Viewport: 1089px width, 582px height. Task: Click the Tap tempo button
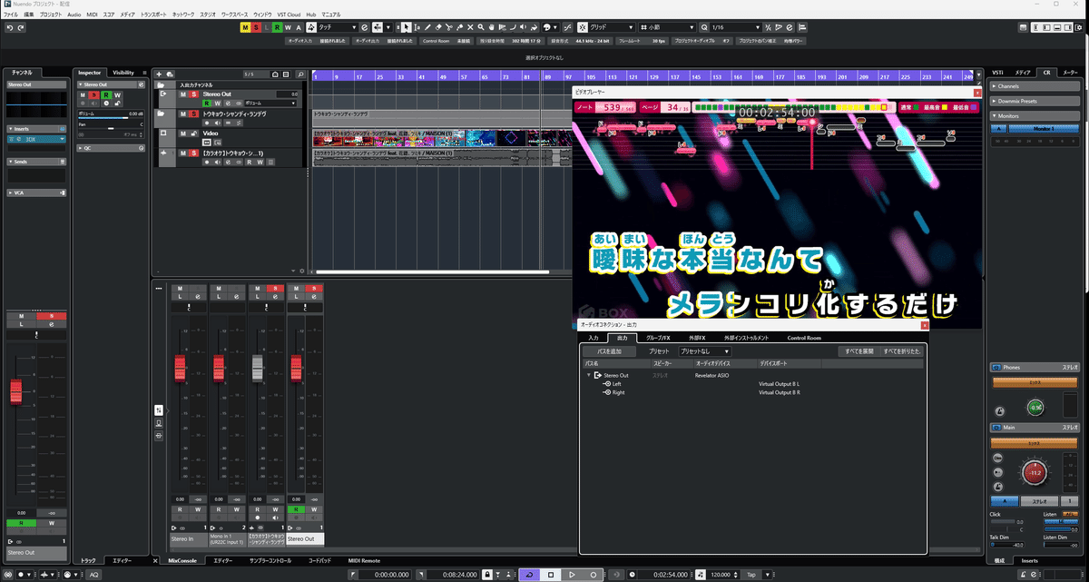[751, 575]
